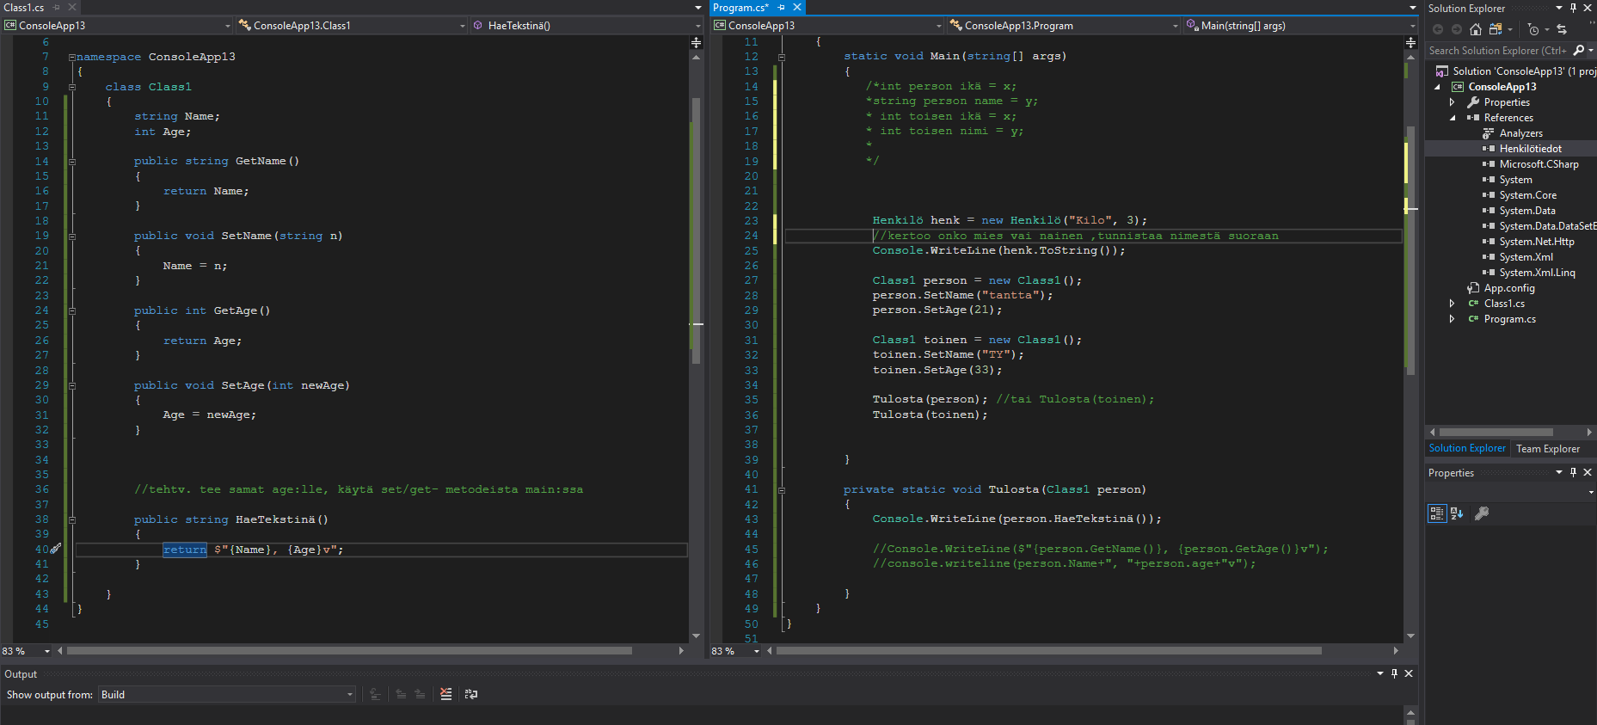Click the pin icon on Program.cs tab
1597x725 pixels.
[x=782, y=8]
